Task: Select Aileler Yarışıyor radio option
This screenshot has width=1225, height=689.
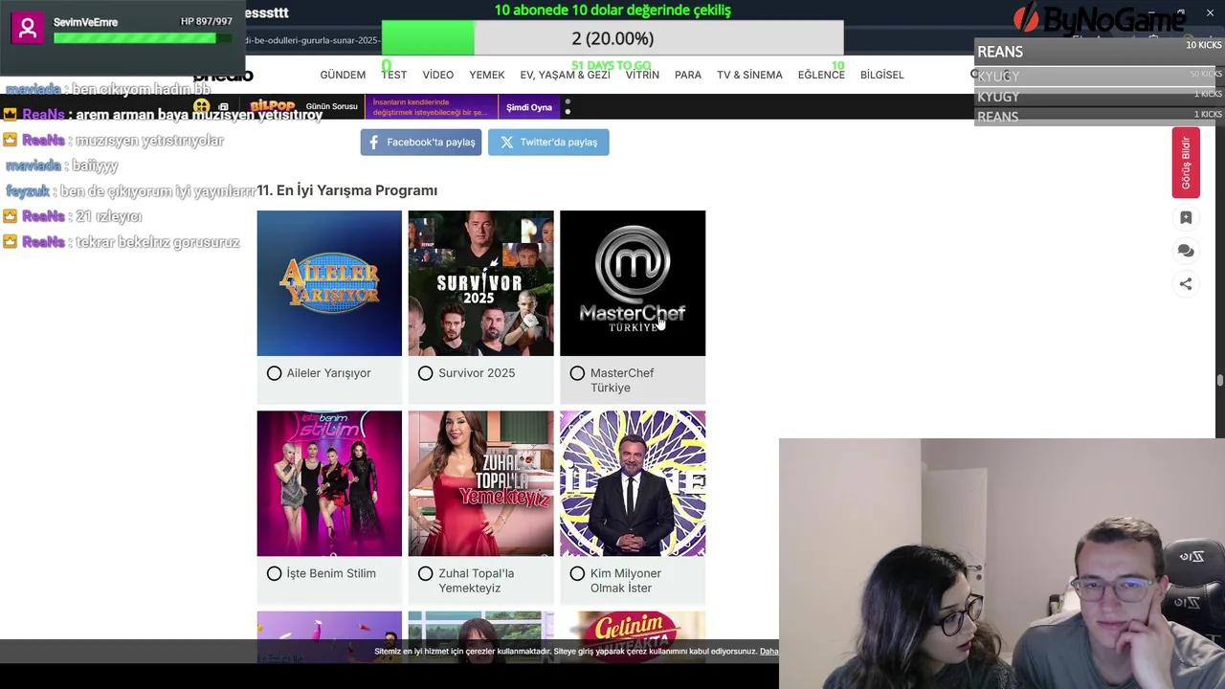Action: 275,373
